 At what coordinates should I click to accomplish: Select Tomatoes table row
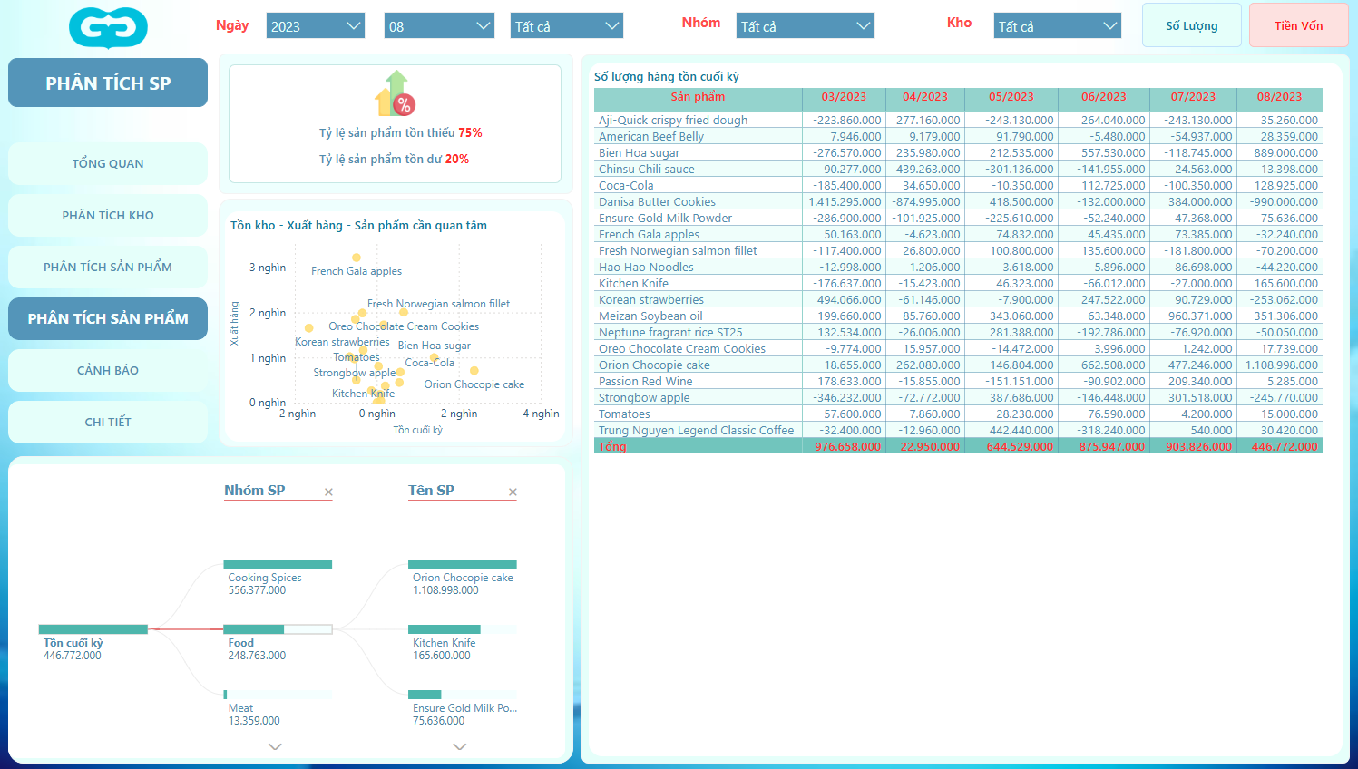coord(958,414)
